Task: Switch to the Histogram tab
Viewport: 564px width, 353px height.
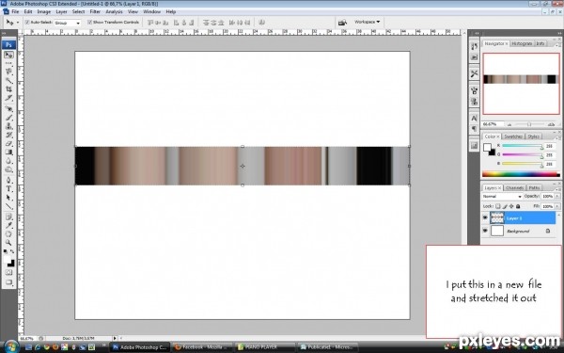Action: click(x=522, y=43)
